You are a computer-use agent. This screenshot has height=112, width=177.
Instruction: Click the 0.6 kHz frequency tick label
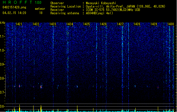[3, 106]
